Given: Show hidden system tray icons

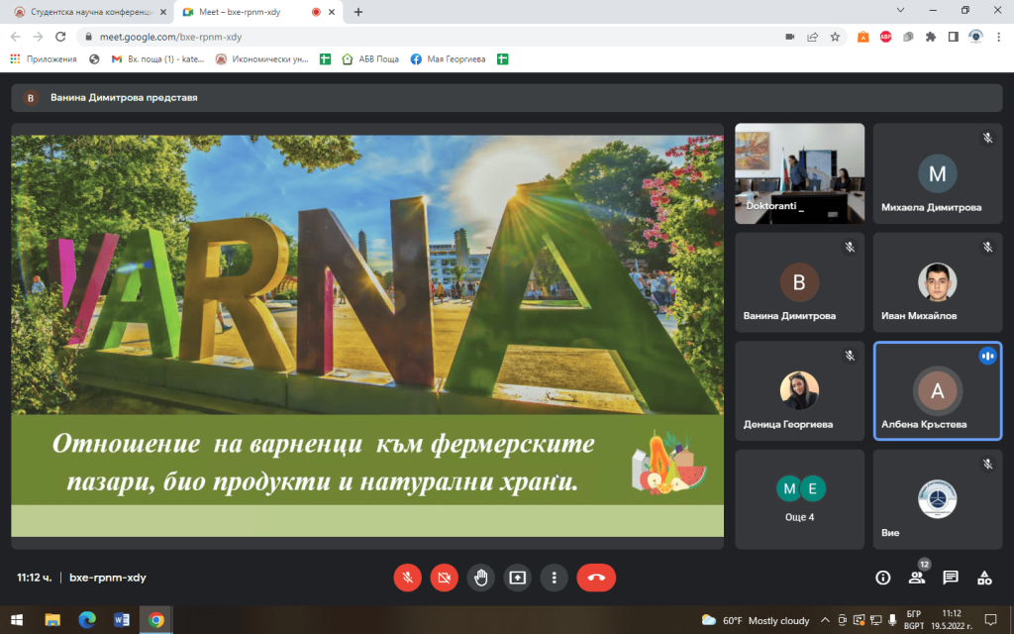Looking at the screenshot, I should click(825, 620).
